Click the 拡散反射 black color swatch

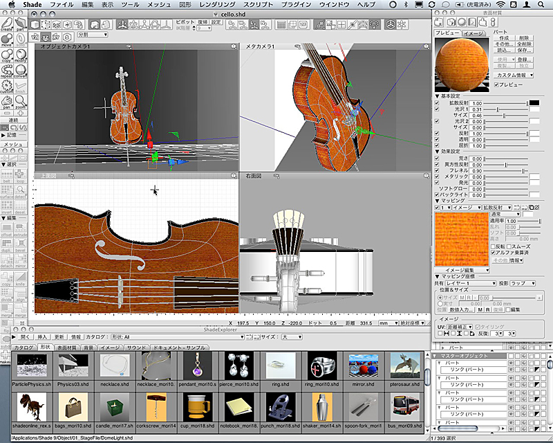point(534,103)
